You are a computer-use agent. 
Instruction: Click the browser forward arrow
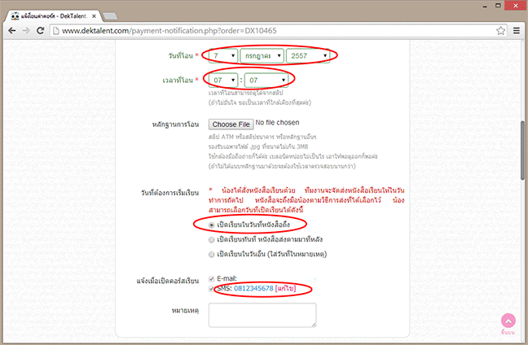(x=29, y=31)
